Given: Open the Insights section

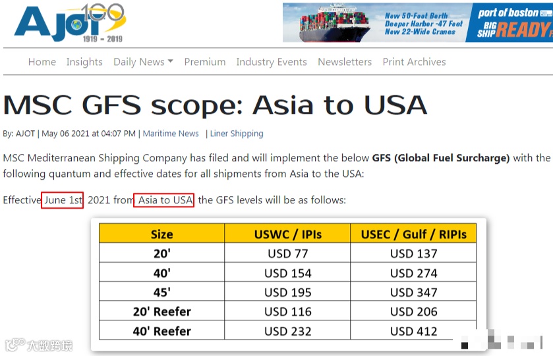Looking at the screenshot, I should point(84,62).
